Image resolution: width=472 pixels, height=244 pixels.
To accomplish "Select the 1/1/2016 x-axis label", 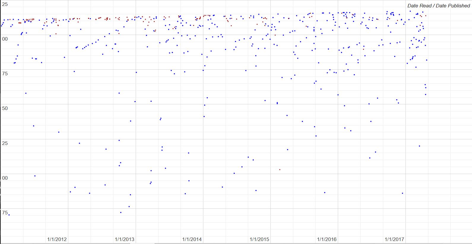I will (327, 239).
